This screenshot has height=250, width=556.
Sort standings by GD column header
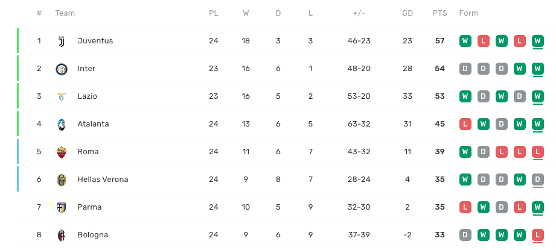(x=407, y=13)
